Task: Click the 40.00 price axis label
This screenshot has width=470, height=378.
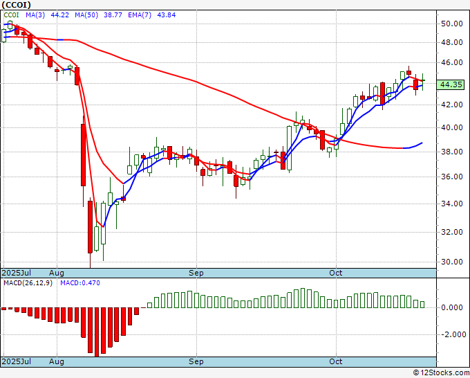Action: click(452, 127)
